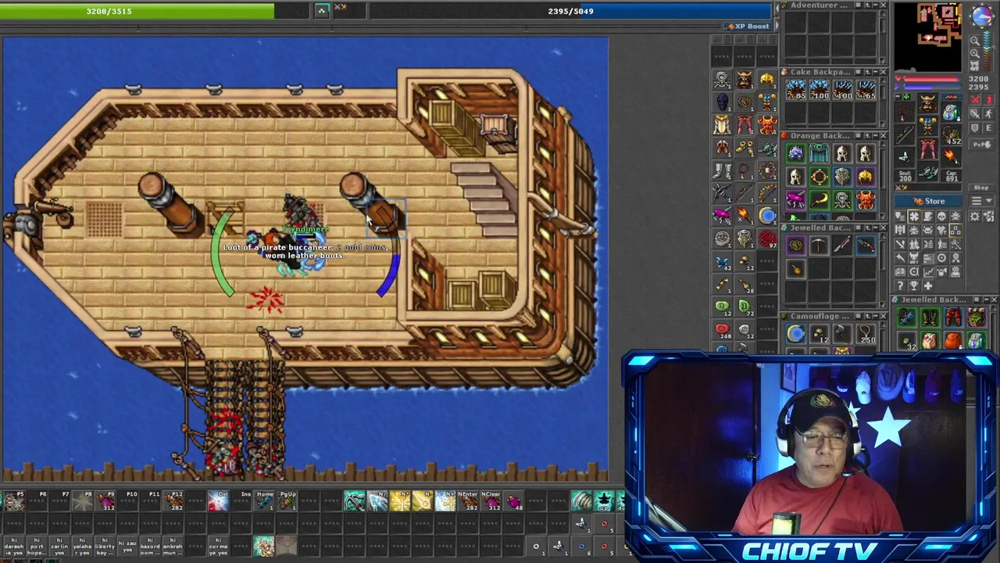Viewport: 1000px width, 563px height.
Task: Select the boots equipment slot
Action: tap(928, 171)
